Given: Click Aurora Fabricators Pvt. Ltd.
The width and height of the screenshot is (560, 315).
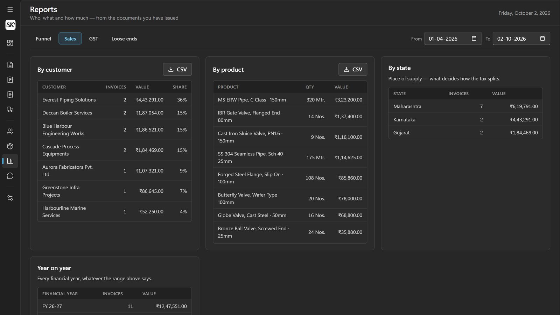Looking at the screenshot, I should (68, 171).
